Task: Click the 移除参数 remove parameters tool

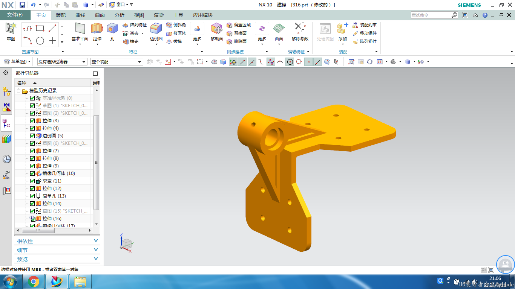Action: (300, 32)
